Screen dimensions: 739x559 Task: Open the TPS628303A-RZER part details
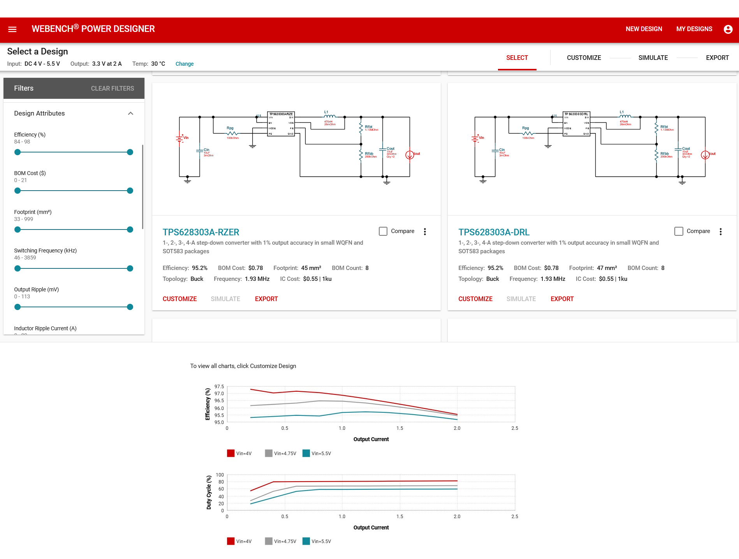coord(201,232)
